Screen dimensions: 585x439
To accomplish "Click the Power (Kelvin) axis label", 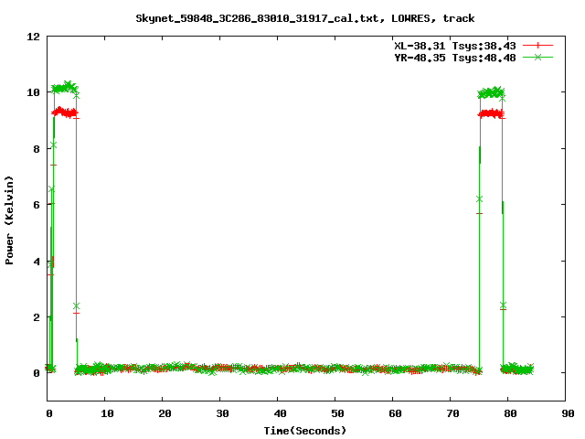I will tap(9, 220).
